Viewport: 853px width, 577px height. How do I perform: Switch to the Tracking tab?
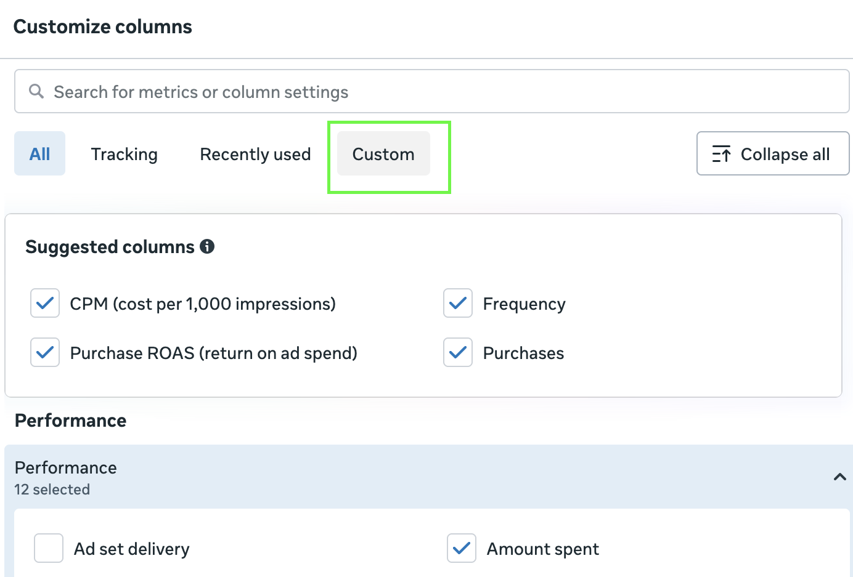click(124, 154)
